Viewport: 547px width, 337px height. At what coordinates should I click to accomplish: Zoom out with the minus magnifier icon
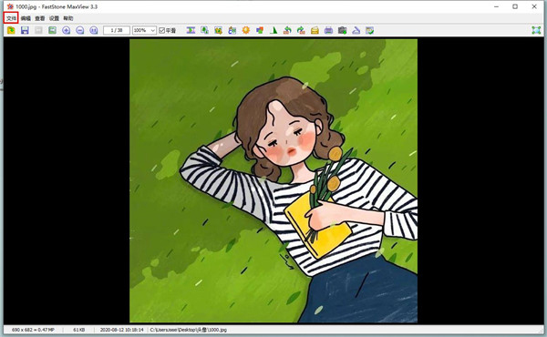point(80,31)
